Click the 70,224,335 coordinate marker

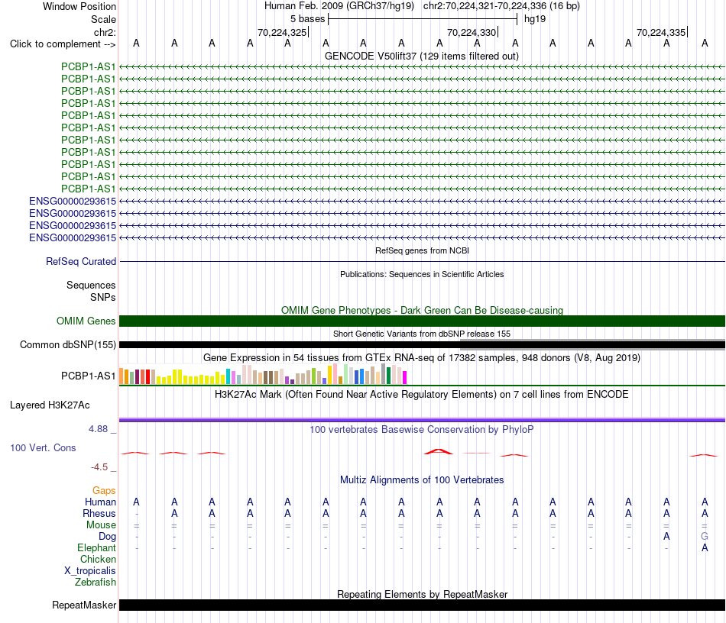pyautogui.click(x=661, y=32)
